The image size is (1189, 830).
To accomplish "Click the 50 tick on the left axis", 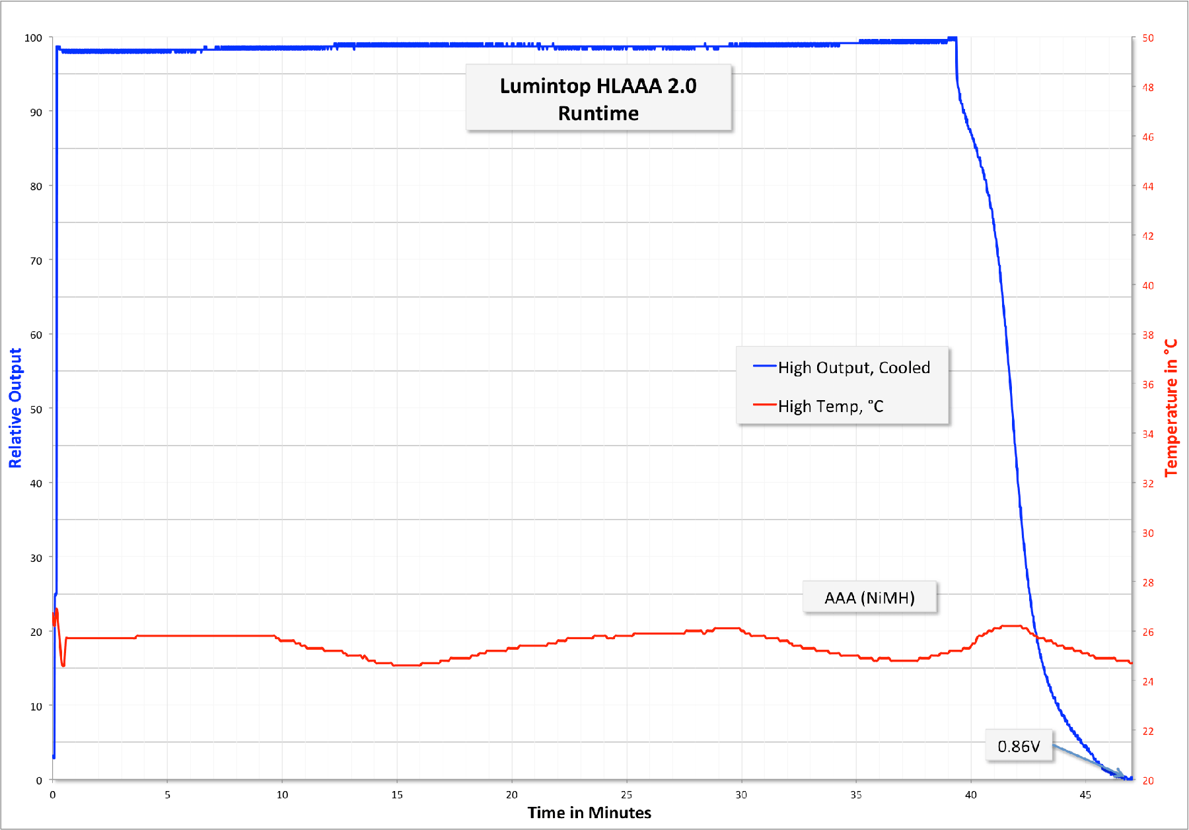I will [x=36, y=409].
